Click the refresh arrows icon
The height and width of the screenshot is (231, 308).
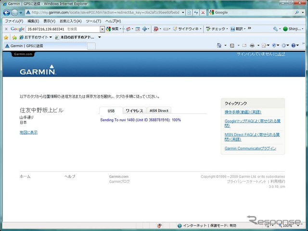point(196,12)
